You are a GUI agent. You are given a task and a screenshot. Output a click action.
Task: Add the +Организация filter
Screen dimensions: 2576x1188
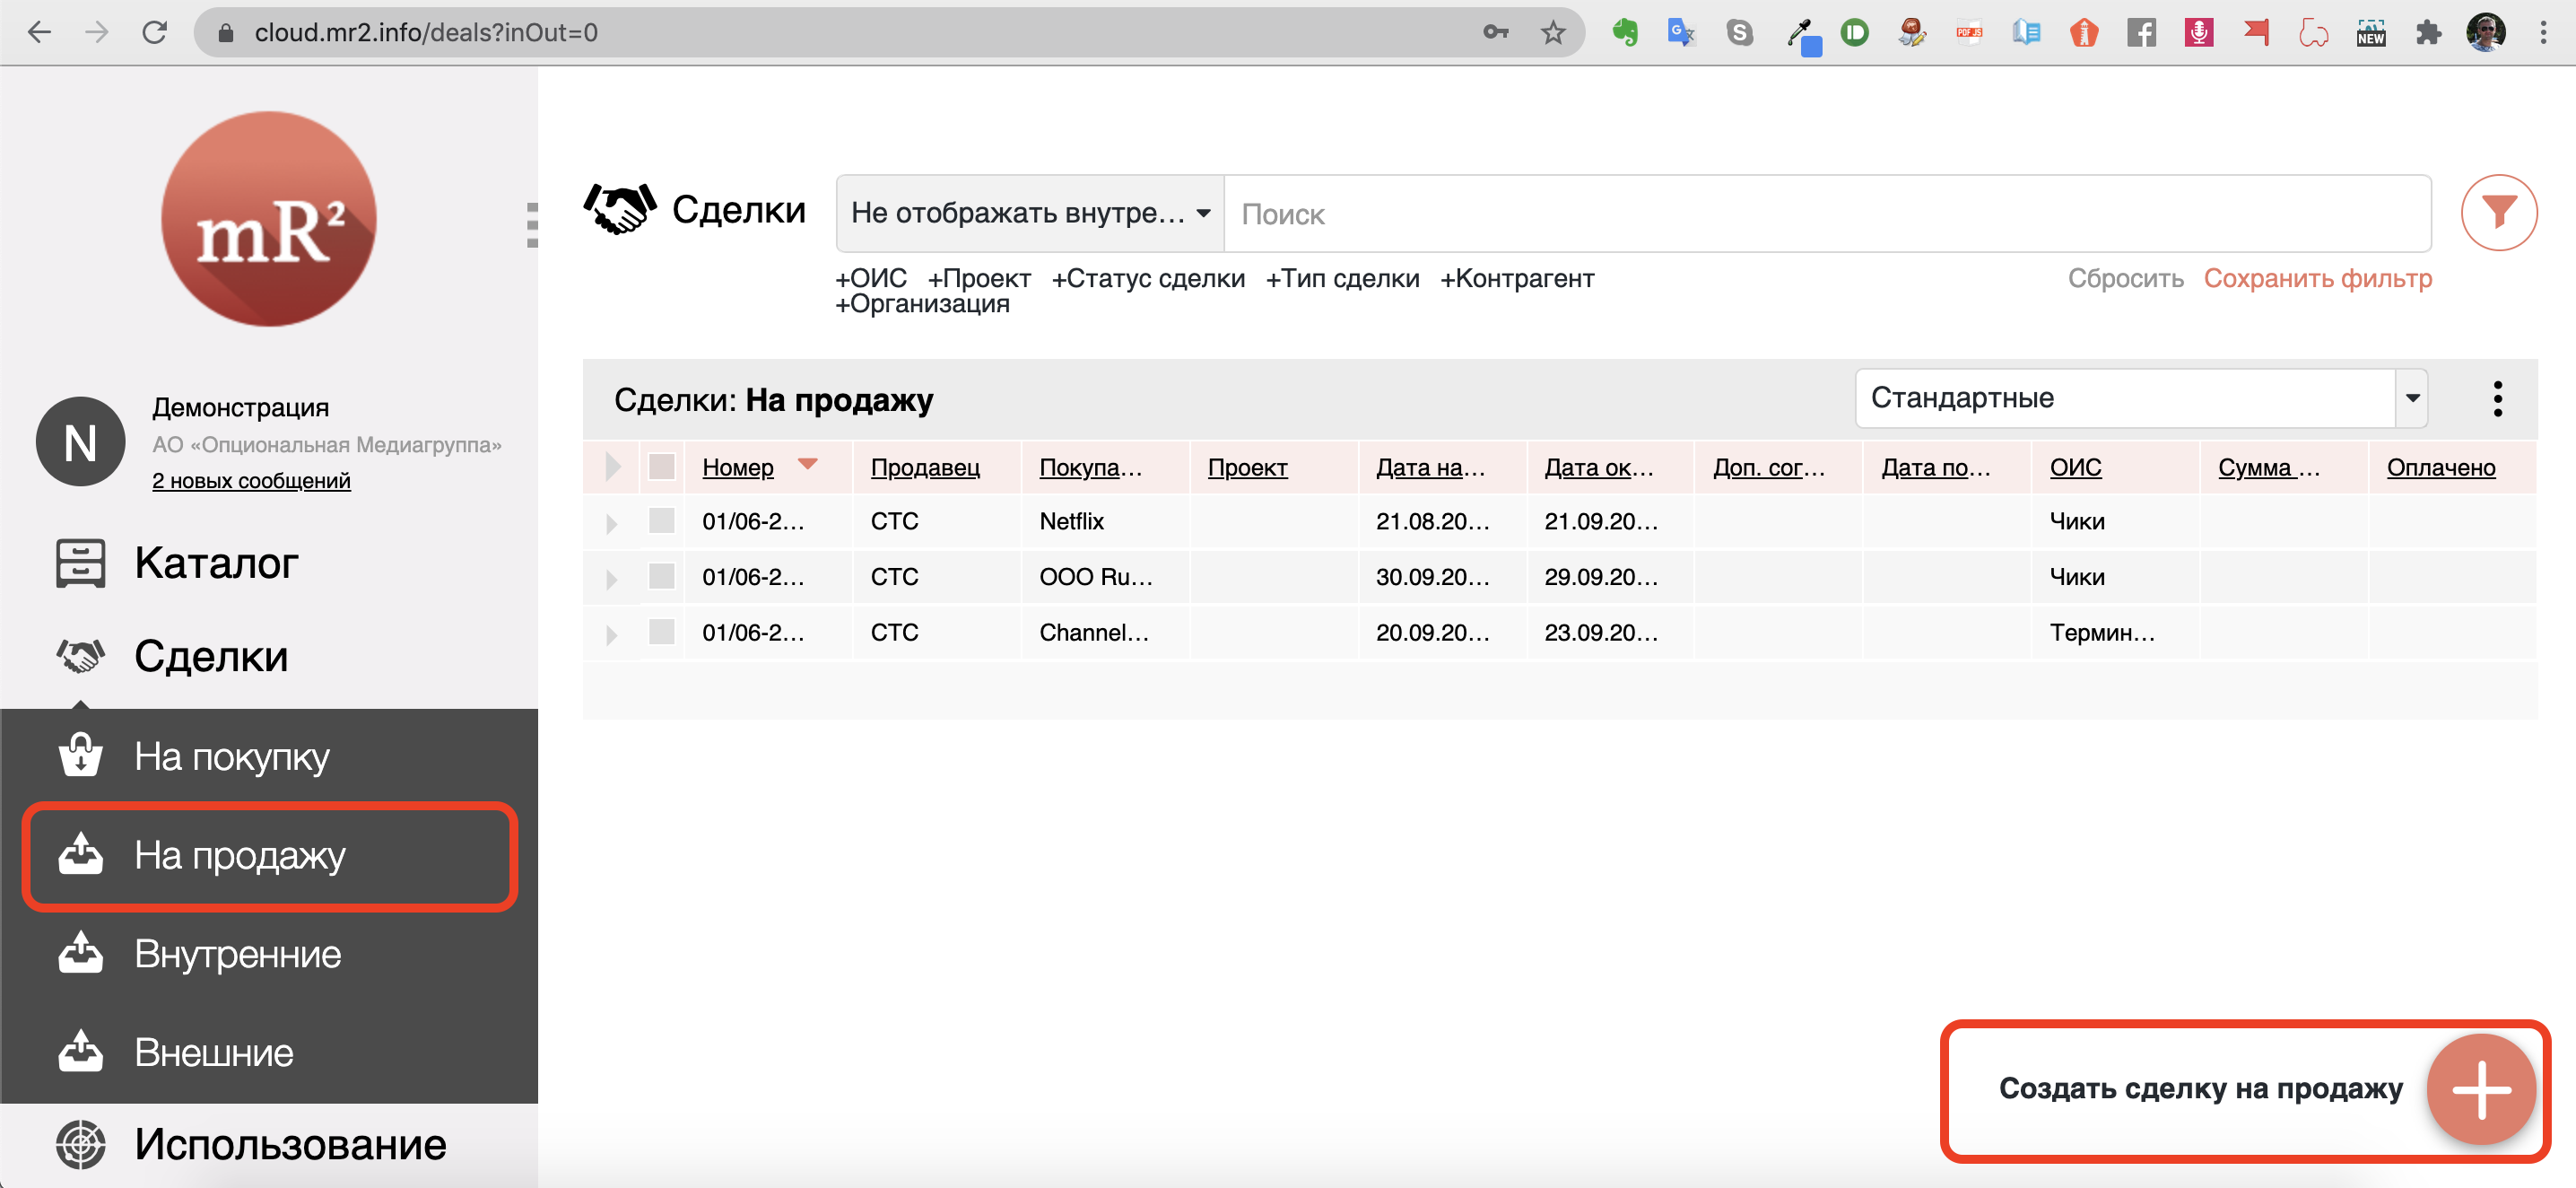921,303
